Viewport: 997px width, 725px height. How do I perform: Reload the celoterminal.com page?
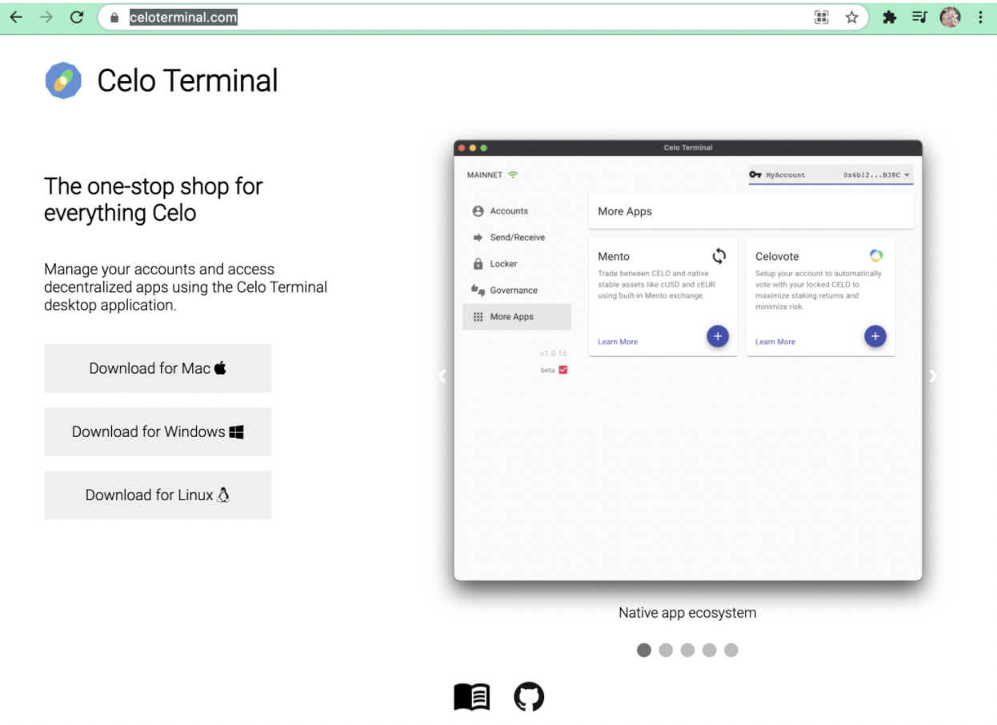[x=77, y=17]
